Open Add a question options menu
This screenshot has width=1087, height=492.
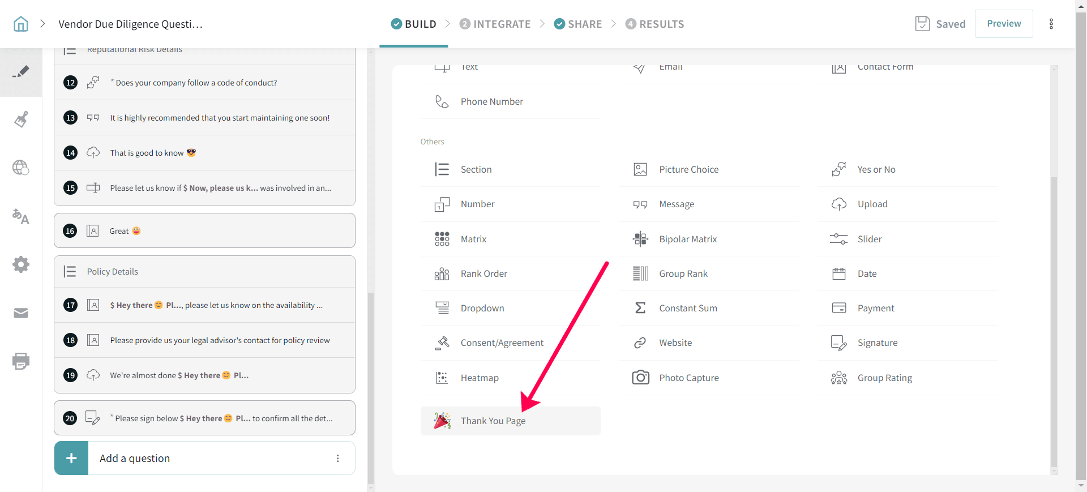coord(338,459)
